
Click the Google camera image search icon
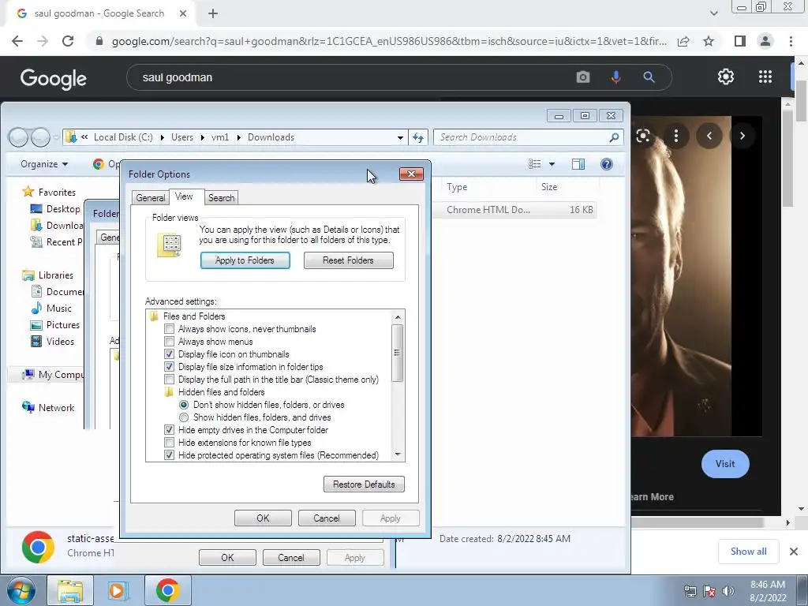[x=583, y=77]
